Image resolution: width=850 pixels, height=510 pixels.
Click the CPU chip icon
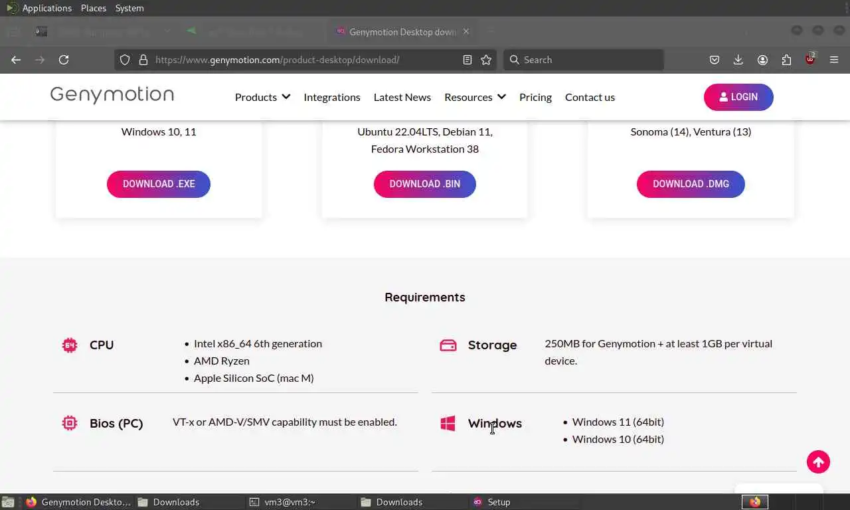click(x=70, y=345)
